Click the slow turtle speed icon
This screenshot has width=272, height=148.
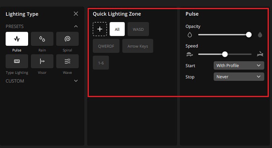coord(190,54)
